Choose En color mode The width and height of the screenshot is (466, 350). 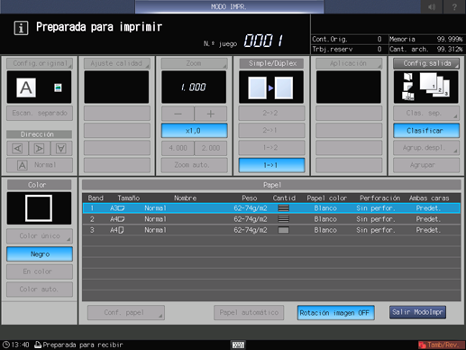[x=40, y=272]
